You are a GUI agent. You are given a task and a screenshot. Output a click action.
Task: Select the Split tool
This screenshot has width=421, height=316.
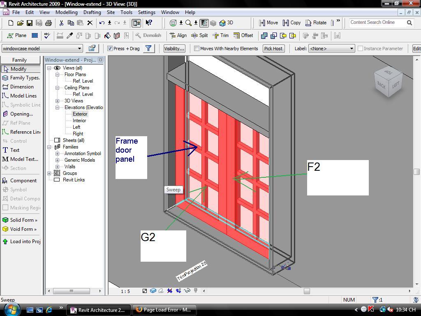[x=199, y=35]
